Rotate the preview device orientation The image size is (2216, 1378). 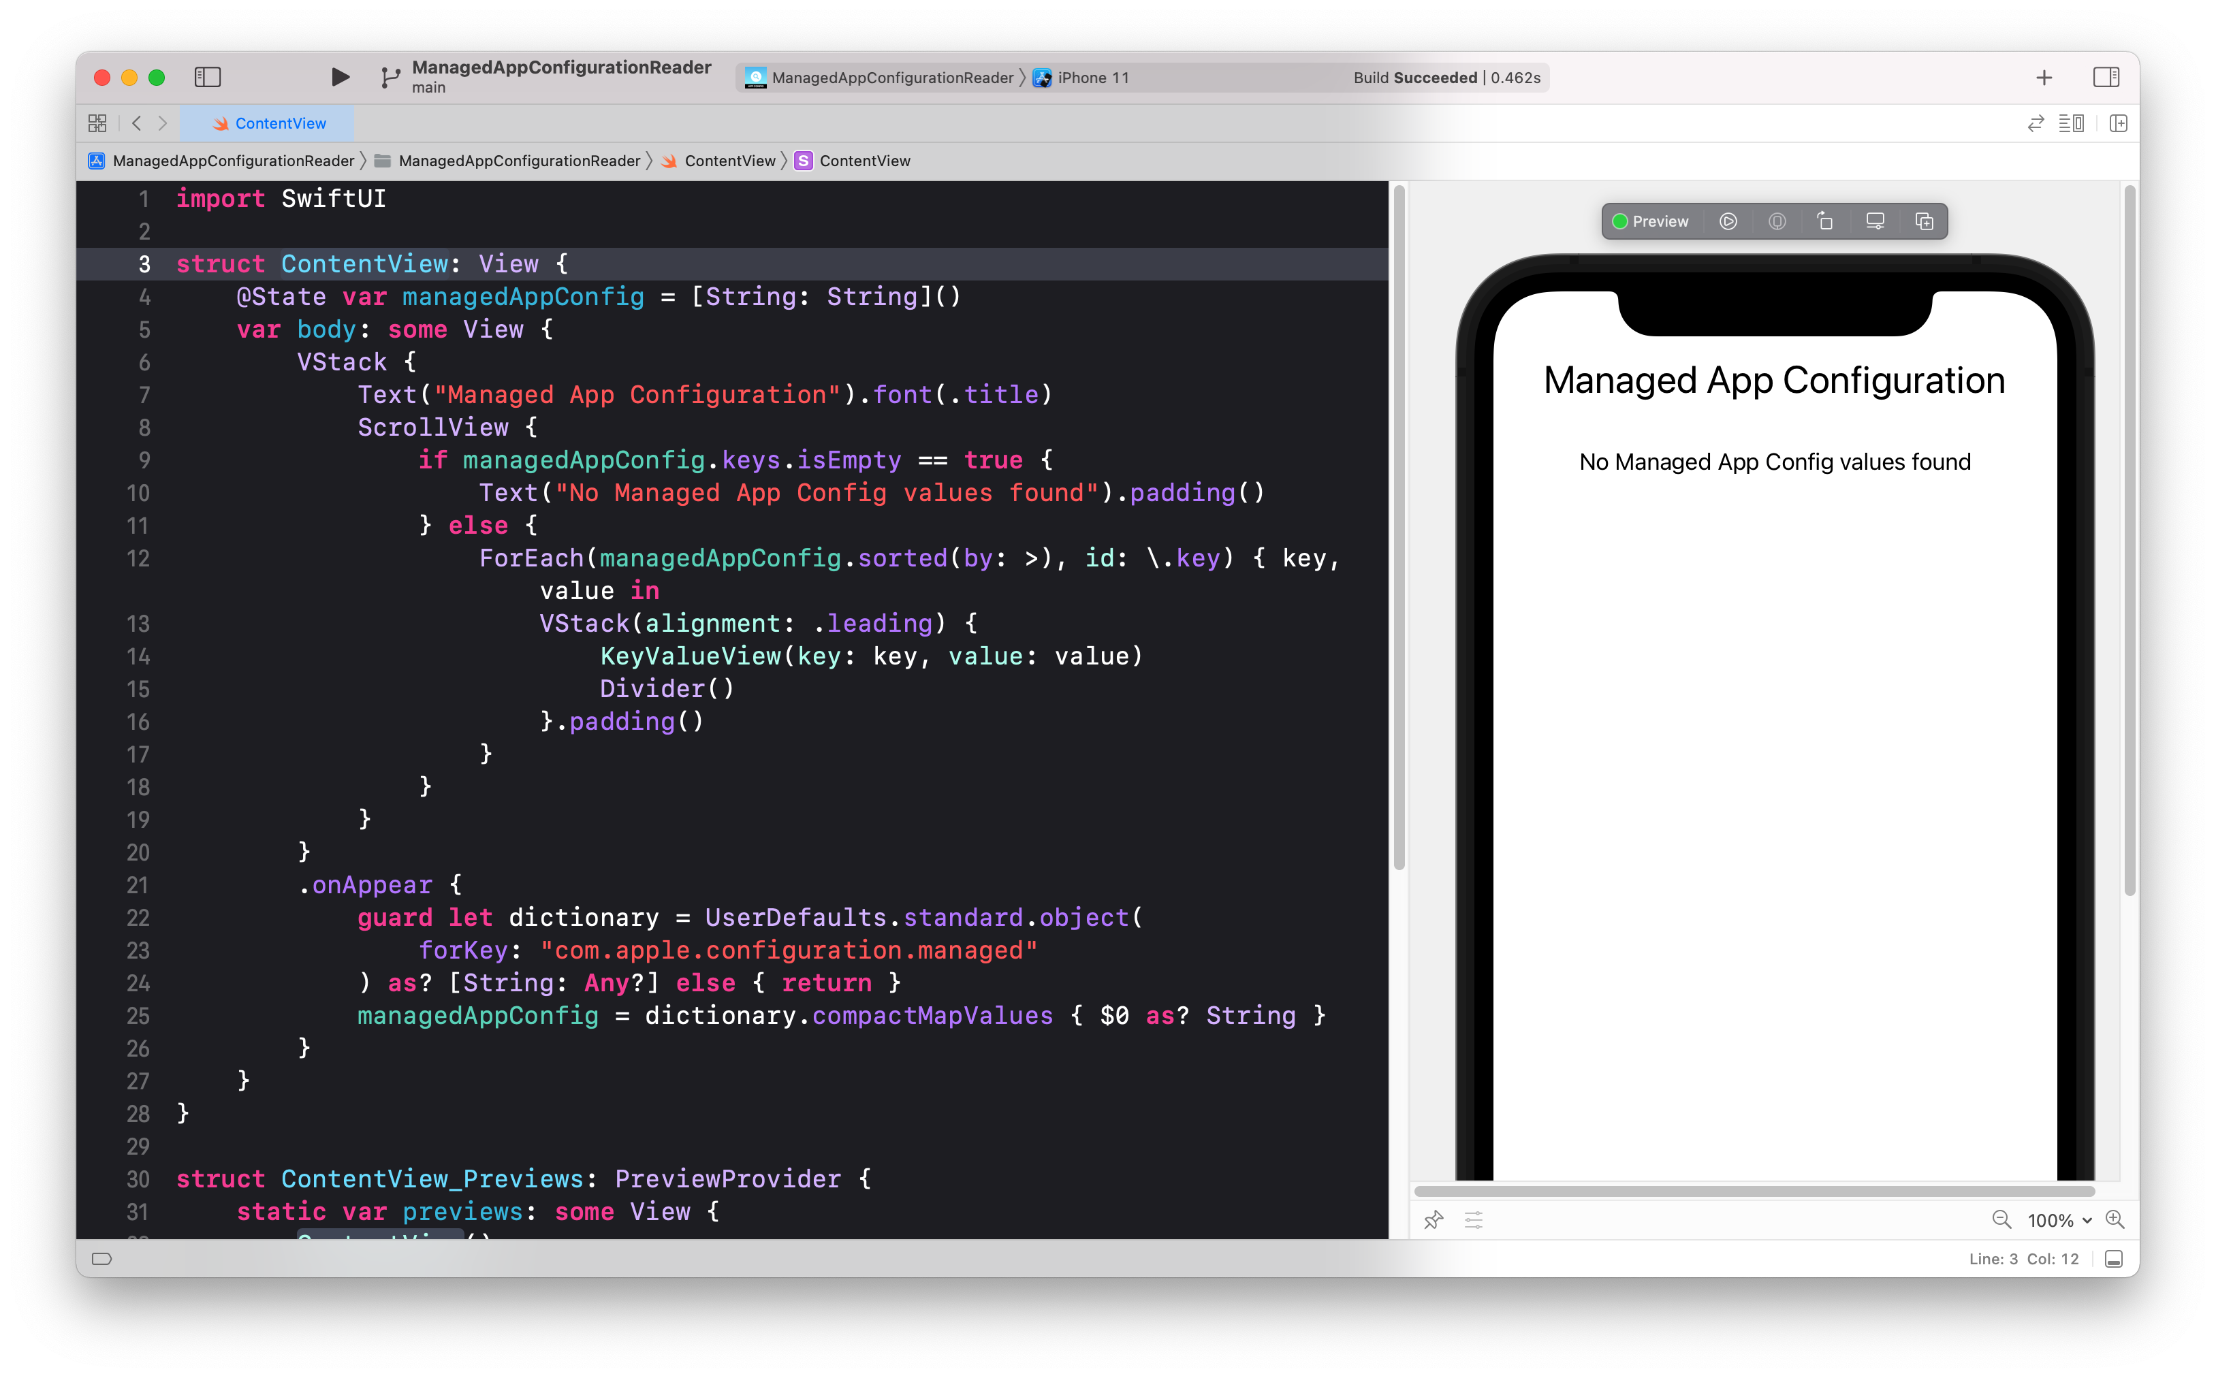1825,221
